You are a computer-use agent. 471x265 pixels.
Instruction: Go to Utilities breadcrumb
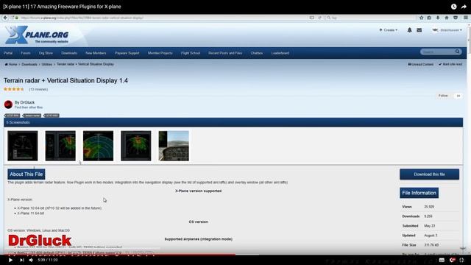coord(47,64)
